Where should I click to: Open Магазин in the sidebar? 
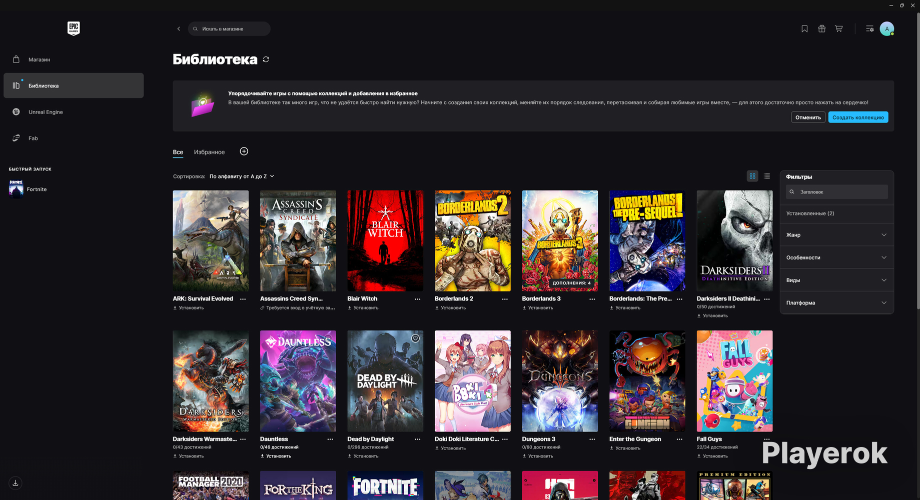coord(74,59)
